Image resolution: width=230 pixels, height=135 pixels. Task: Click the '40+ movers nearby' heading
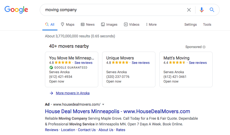[x=69, y=46]
